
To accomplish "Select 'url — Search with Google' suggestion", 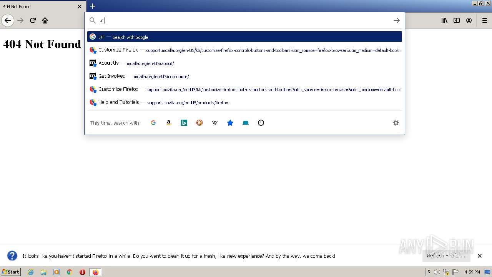I will (x=244, y=37).
